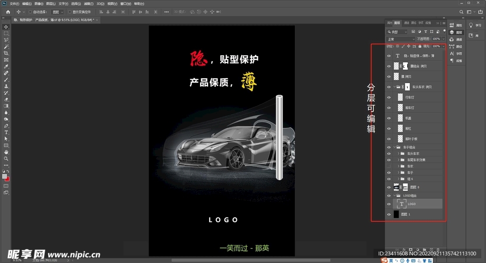The image size is (486, 263).
Task: Select the Horizontal Type tool
Action: pos(6,132)
